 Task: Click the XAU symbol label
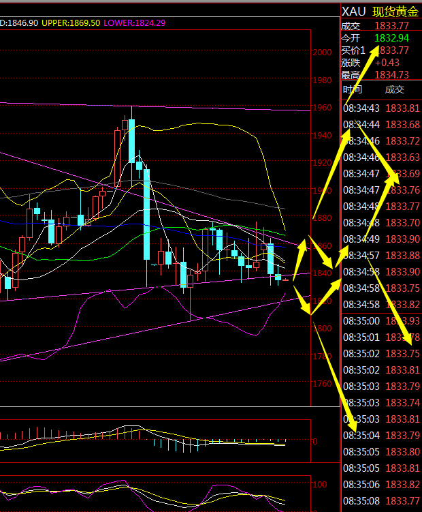[354, 12]
